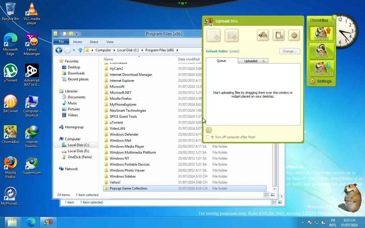The image size is (365, 228).
Task: Click Microsoft Edge on the taskbar
Action: (31, 222)
